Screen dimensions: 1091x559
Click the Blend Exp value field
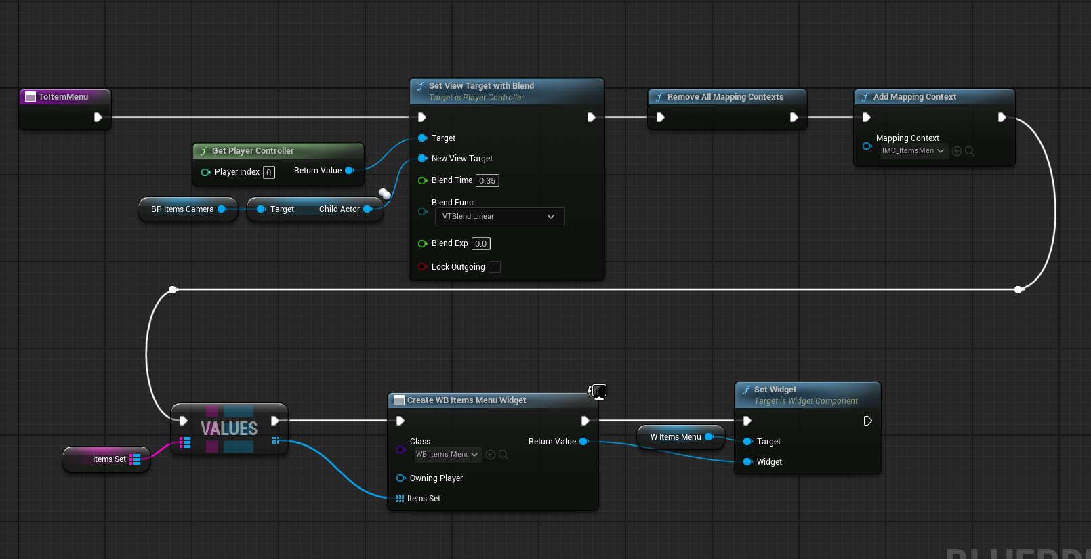[x=480, y=244]
